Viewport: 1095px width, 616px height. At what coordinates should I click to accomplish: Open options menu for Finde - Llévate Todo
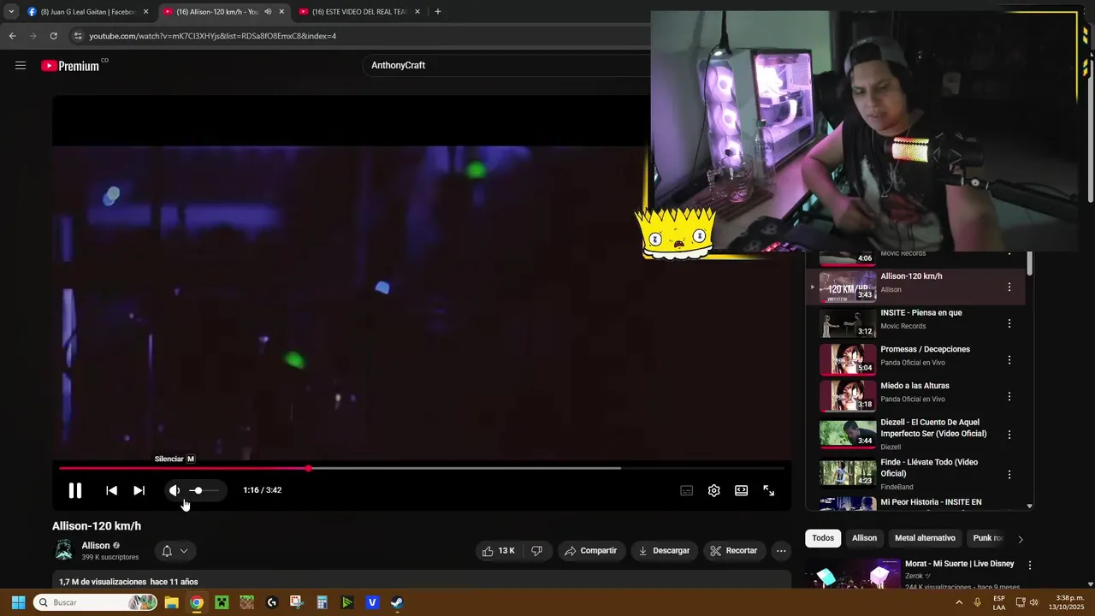click(1009, 474)
